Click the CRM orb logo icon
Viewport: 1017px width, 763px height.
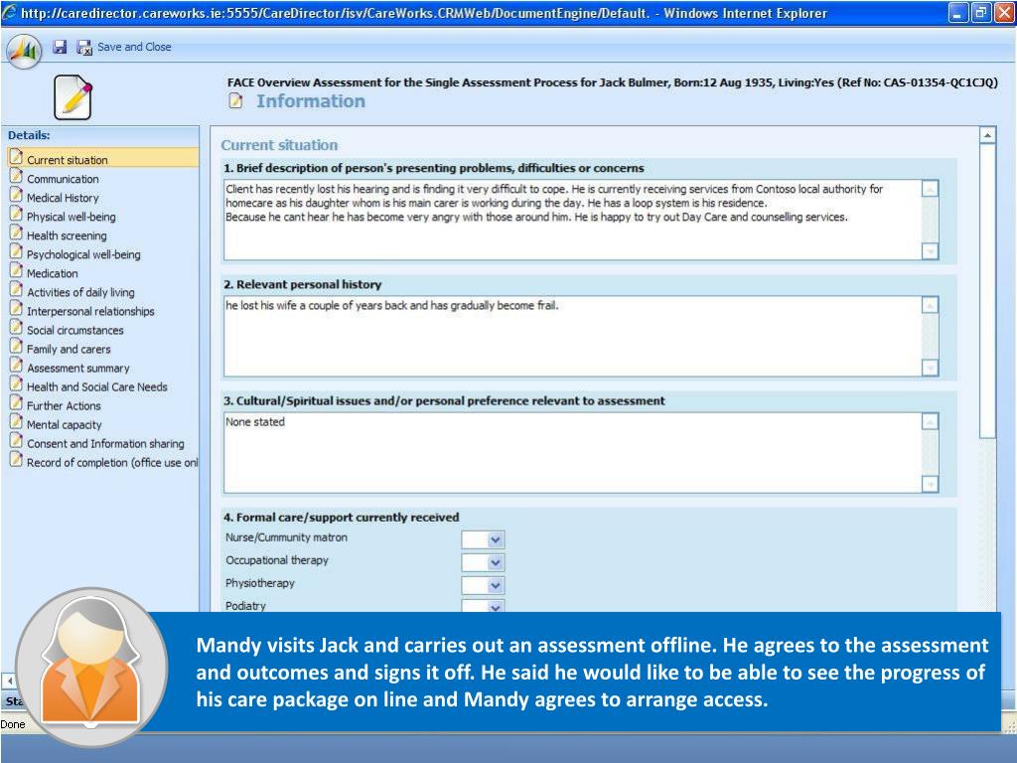[24, 51]
